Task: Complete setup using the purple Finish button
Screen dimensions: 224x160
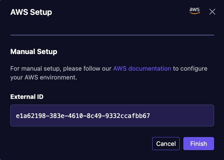Action: [199, 144]
